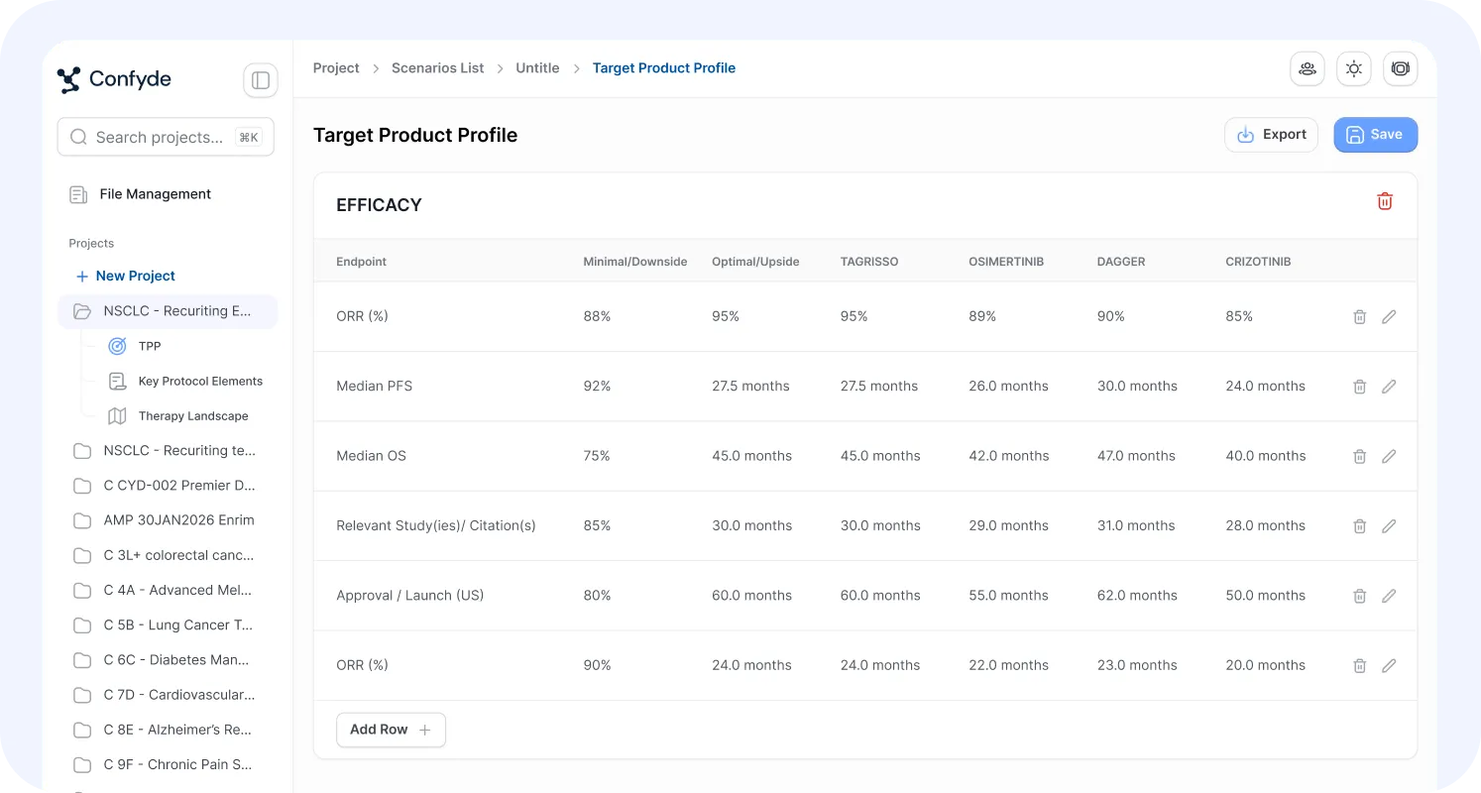Screen dimensions: 1481x793
Task: Click the Search projects field
Action: pos(159,138)
